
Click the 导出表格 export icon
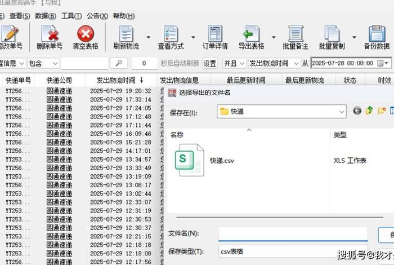pos(251,33)
